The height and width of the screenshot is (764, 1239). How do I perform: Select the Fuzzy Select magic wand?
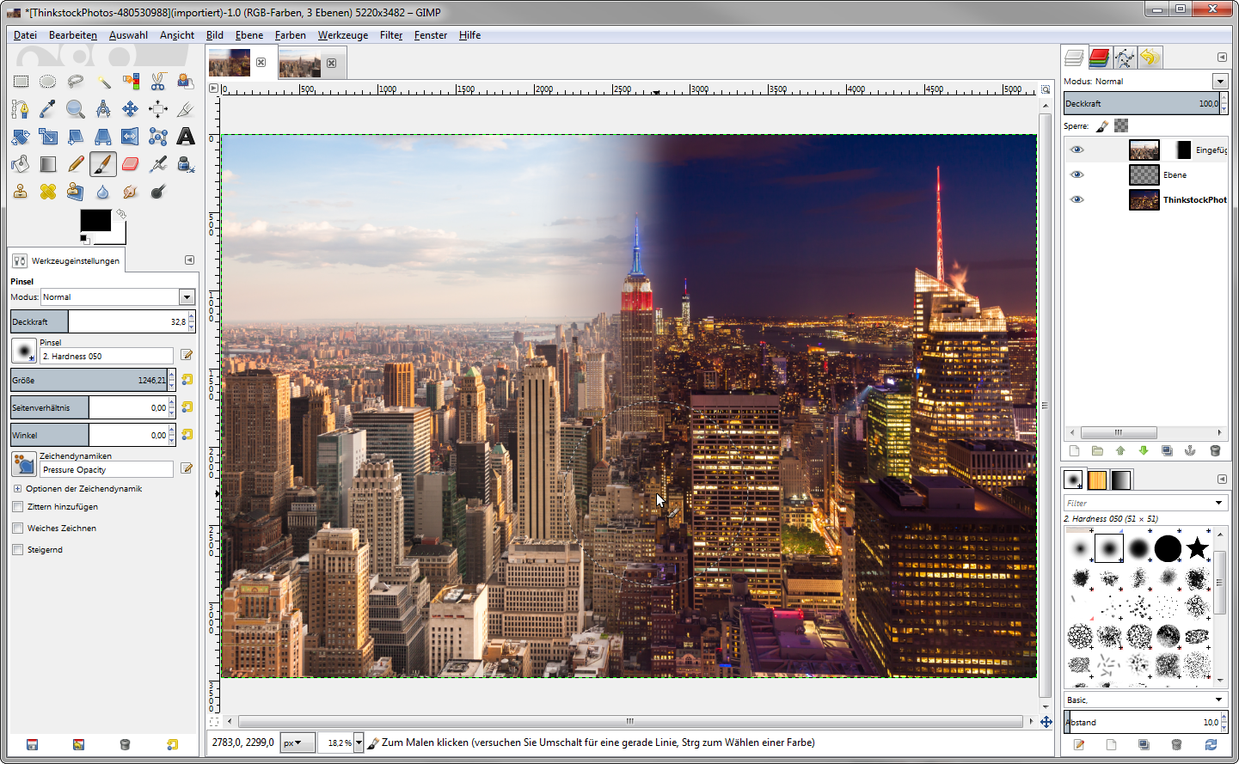click(103, 82)
